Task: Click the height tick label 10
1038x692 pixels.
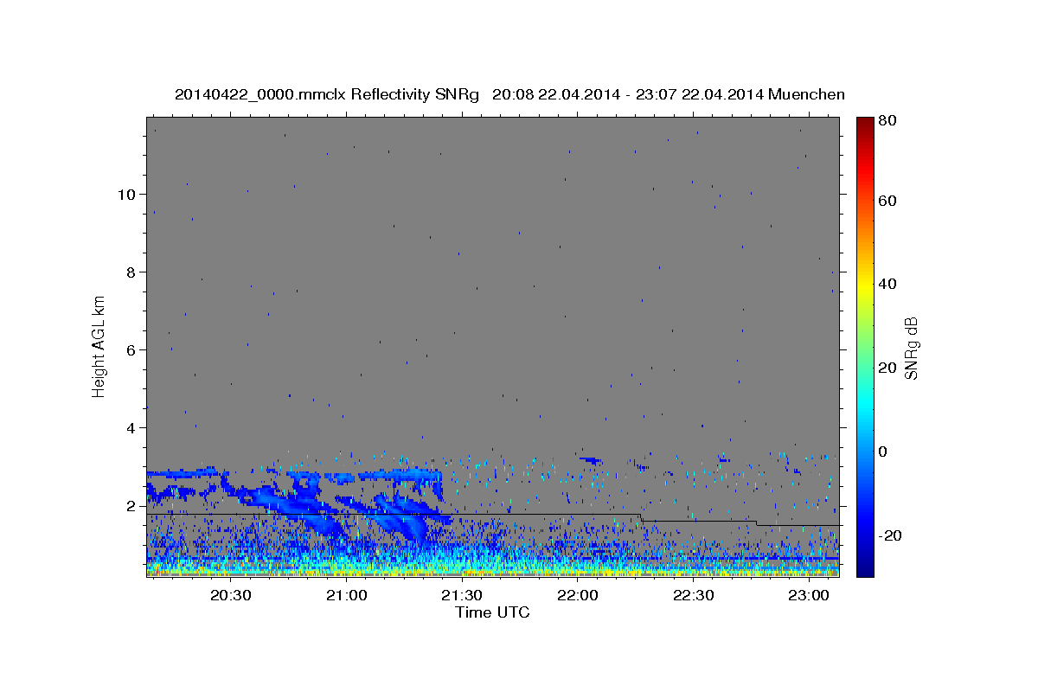Action: [x=127, y=195]
